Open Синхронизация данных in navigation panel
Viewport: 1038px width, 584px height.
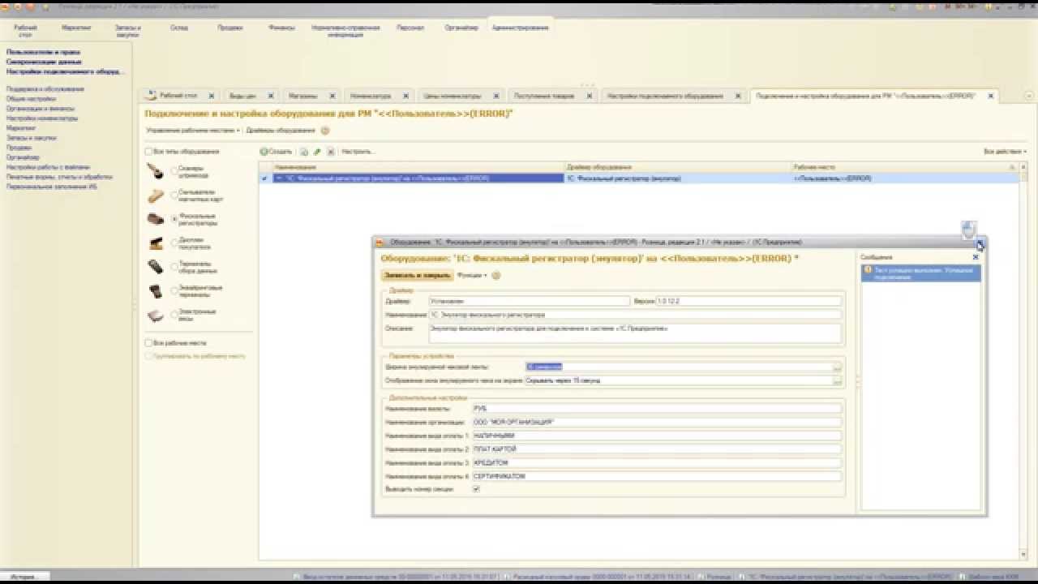[x=44, y=62]
